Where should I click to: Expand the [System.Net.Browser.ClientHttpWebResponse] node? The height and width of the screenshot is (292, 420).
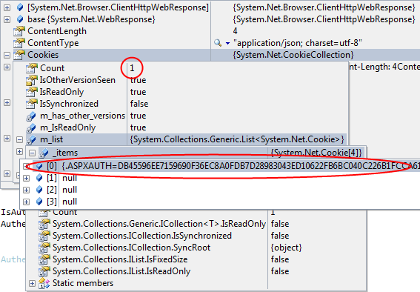click(7, 7)
